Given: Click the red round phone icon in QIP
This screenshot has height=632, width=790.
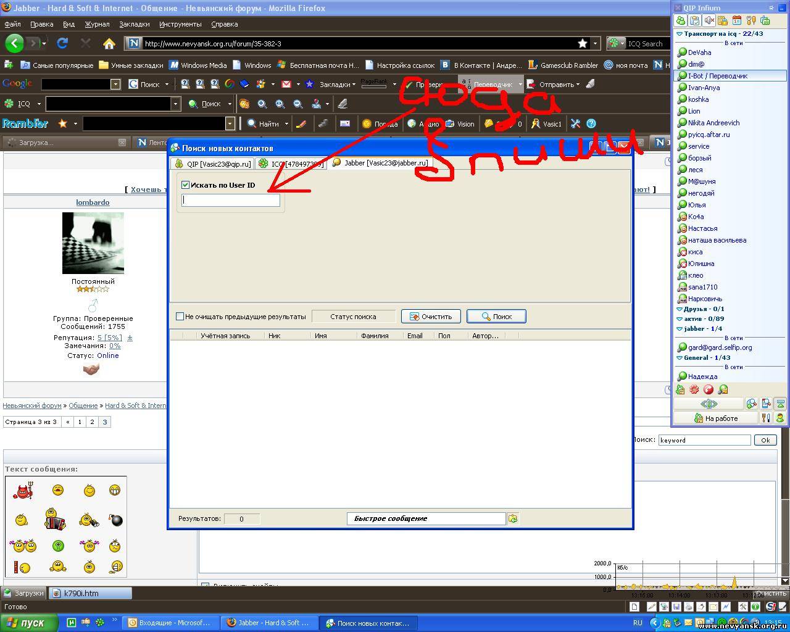Looking at the screenshot, I should point(709,389).
